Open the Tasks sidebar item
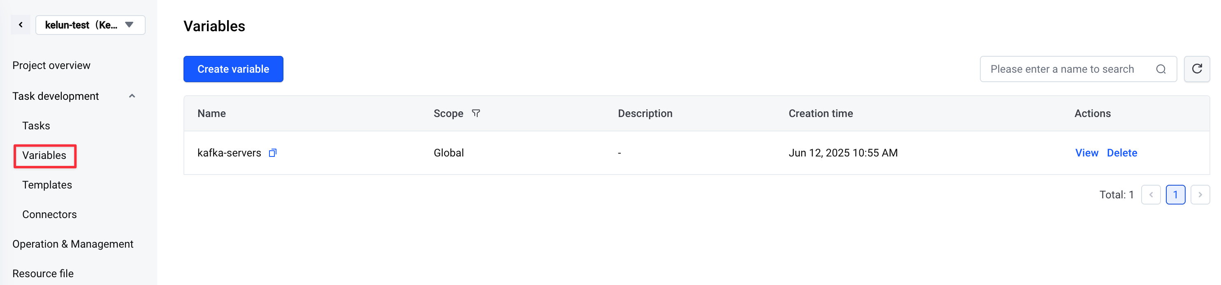Image resolution: width=1221 pixels, height=285 pixels. coord(36,125)
